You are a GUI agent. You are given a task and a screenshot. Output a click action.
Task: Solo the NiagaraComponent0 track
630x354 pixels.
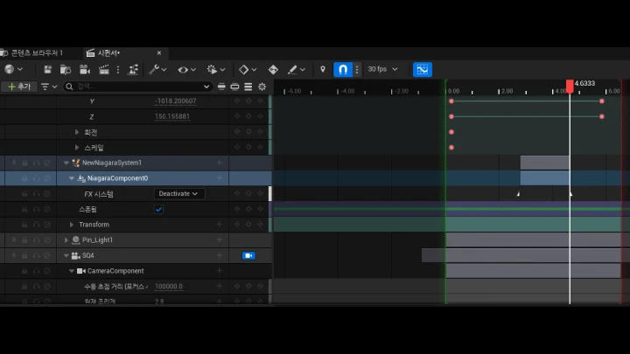36,178
